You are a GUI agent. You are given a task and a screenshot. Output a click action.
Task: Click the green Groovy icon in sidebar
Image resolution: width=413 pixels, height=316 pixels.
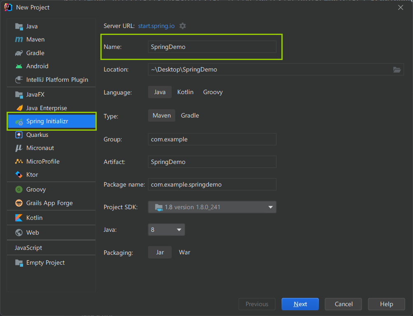coord(19,189)
